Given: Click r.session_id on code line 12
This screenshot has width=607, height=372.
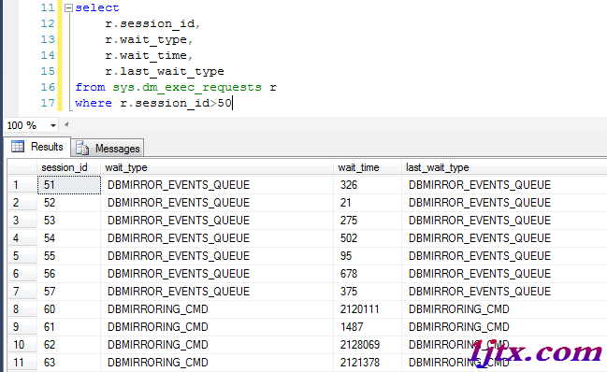Looking at the screenshot, I should (150, 23).
